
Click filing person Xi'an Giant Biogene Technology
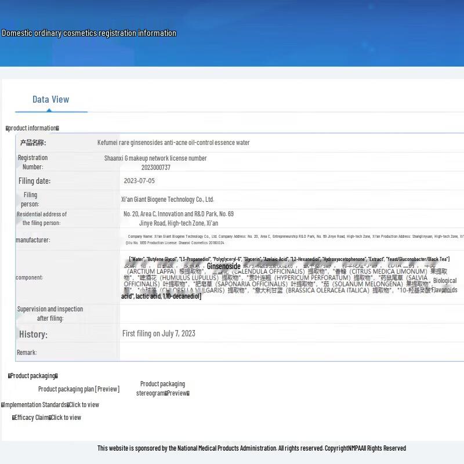(168, 200)
